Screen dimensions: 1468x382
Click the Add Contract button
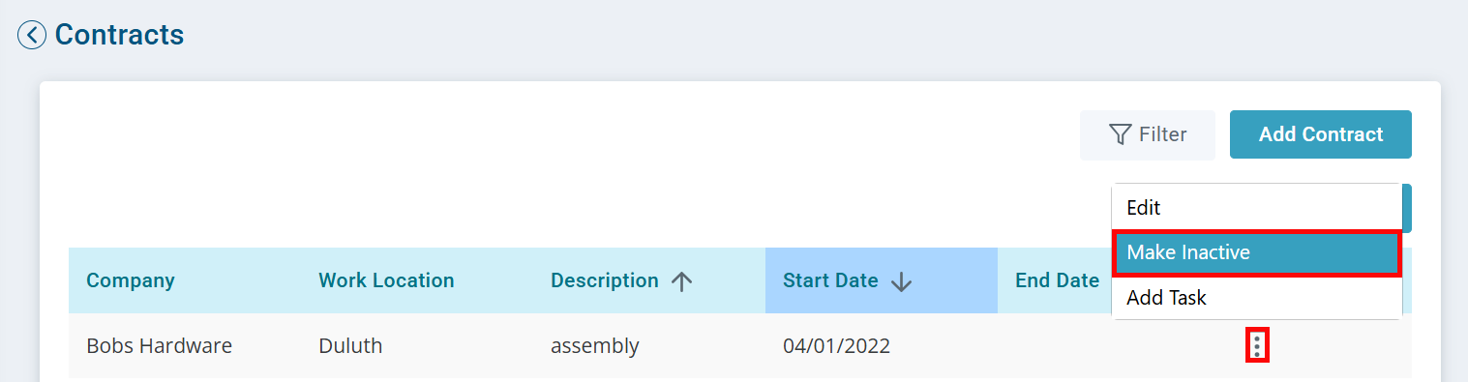click(1320, 134)
